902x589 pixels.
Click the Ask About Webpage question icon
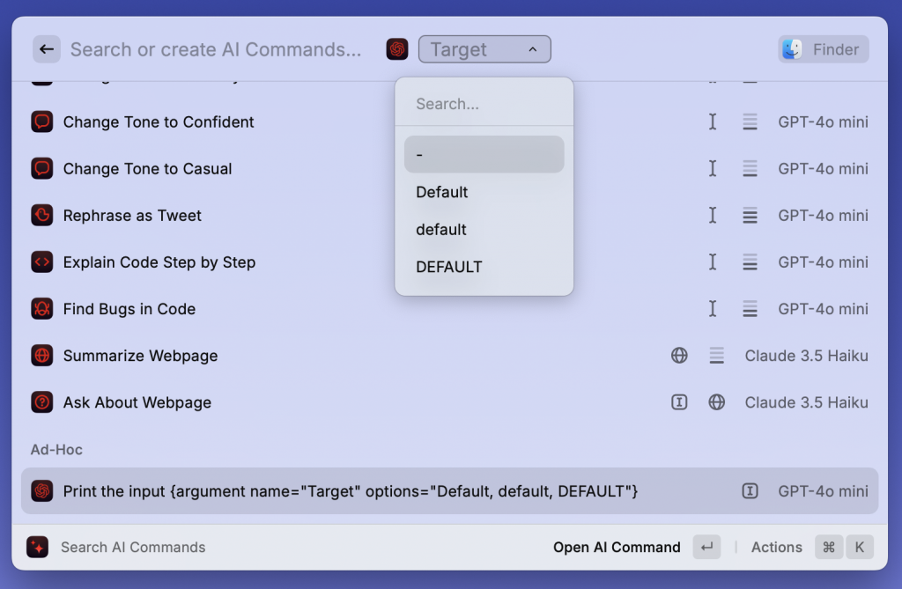click(x=41, y=401)
